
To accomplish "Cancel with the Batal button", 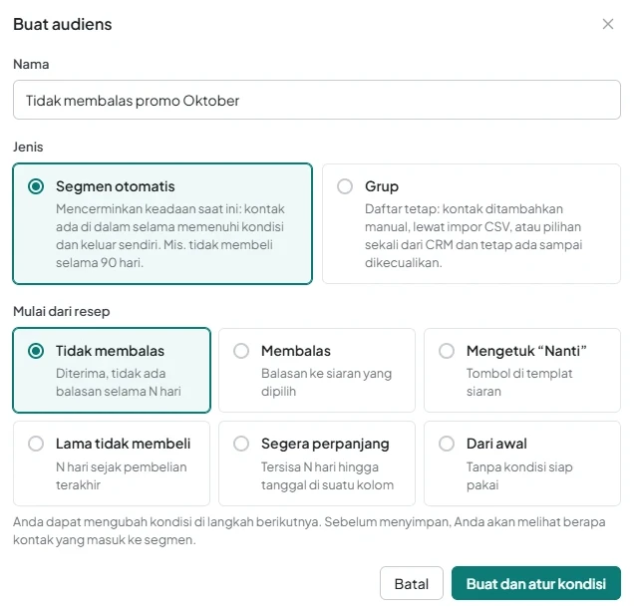I will pyautogui.click(x=412, y=583).
